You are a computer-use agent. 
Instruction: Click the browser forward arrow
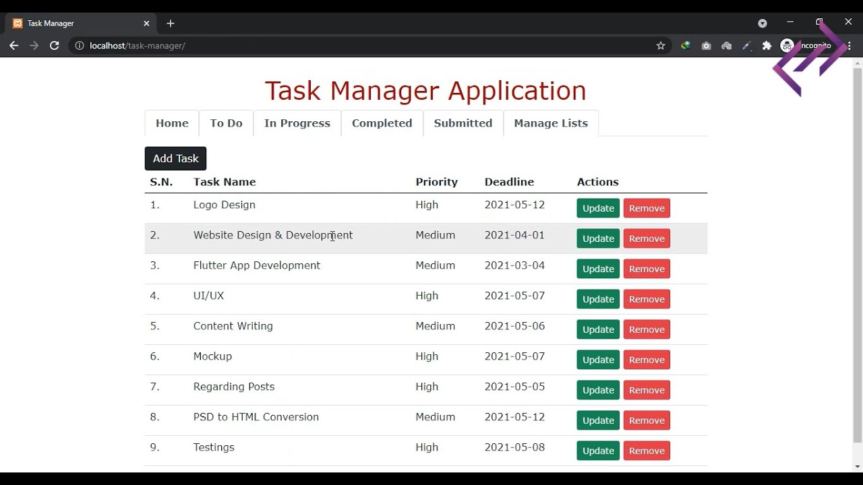pyautogui.click(x=34, y=46)
